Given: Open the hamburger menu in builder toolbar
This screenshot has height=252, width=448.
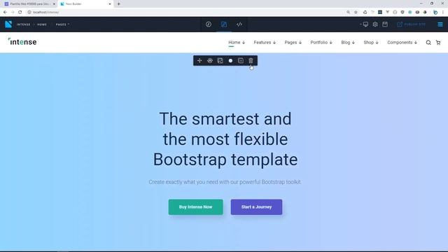Looking at the screenshot, I should coord(440,24).
